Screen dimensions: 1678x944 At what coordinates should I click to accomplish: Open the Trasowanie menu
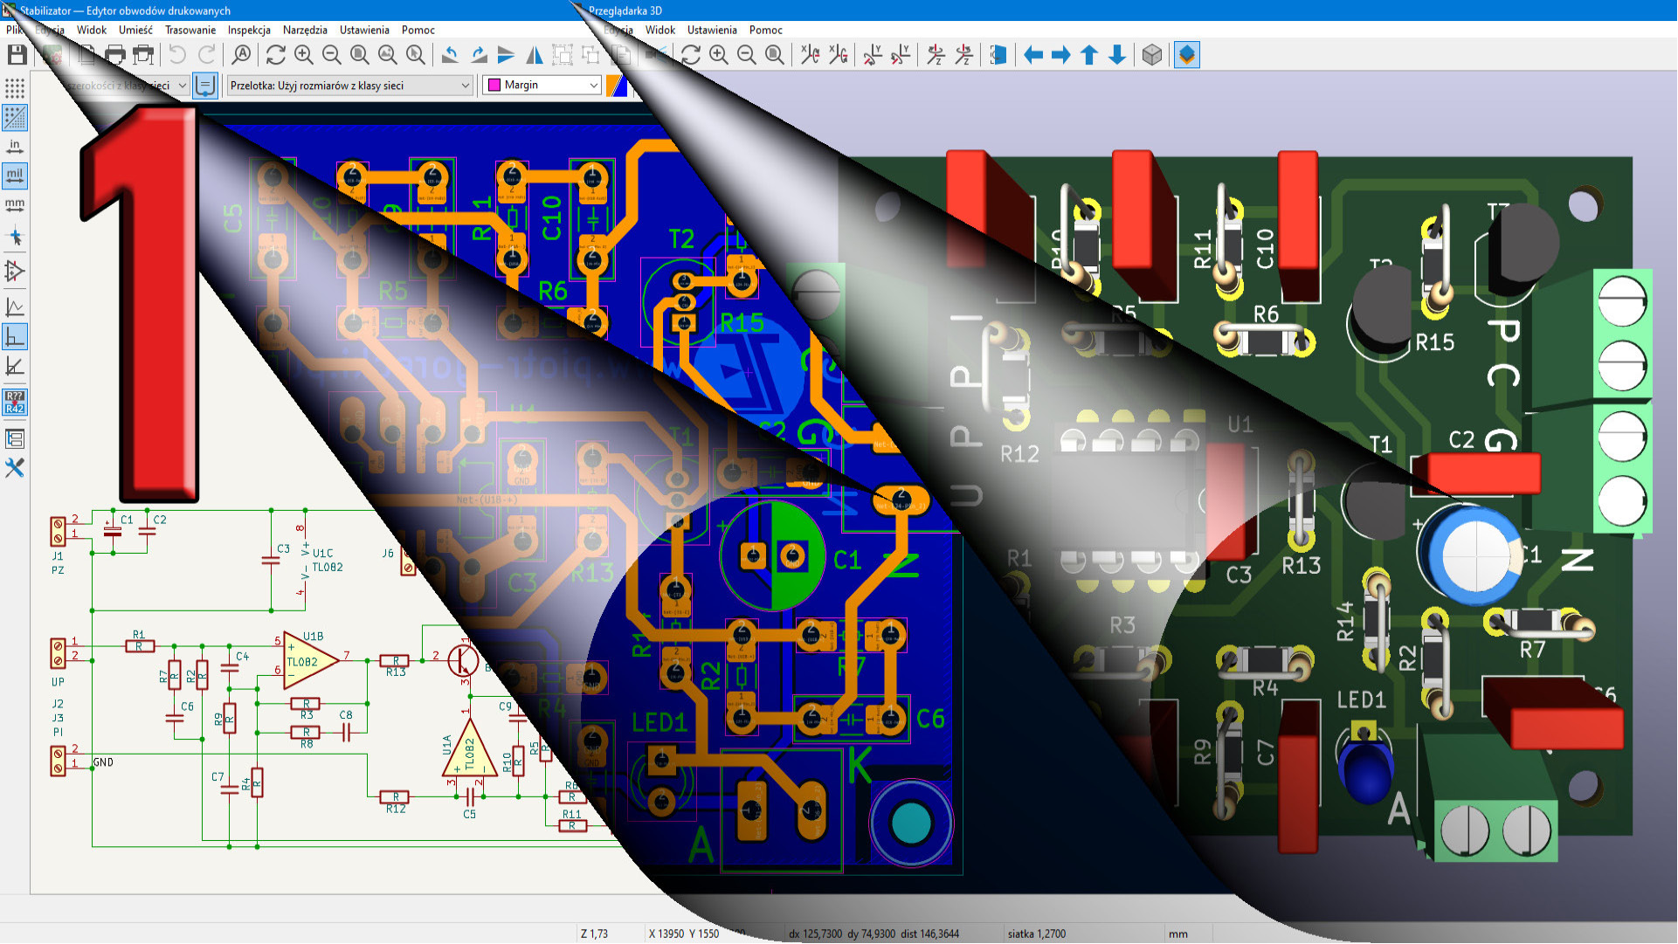point(190,30)
